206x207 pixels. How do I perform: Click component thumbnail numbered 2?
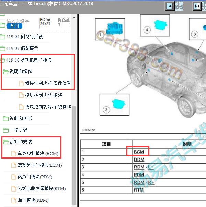[x=115, y=105]
